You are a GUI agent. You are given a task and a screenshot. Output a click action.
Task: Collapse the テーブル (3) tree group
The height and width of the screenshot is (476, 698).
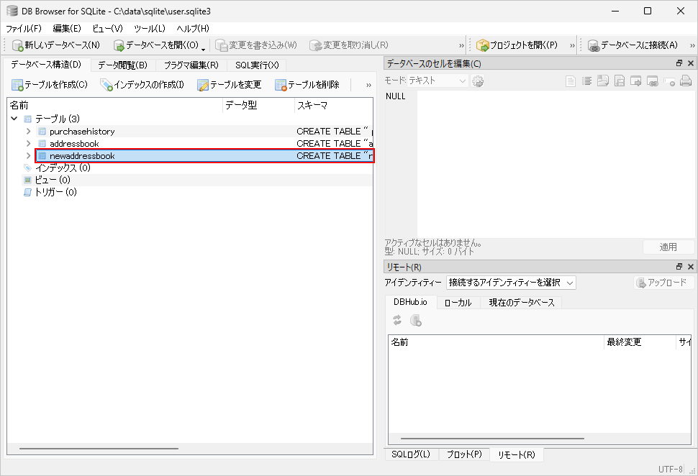pyautogui.click(x=15, y=119)
